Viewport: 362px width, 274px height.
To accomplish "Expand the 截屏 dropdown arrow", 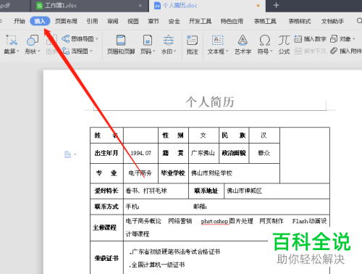I will 18,51.
